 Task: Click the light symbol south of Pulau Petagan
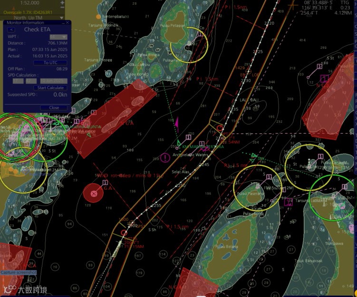point(189,44)
